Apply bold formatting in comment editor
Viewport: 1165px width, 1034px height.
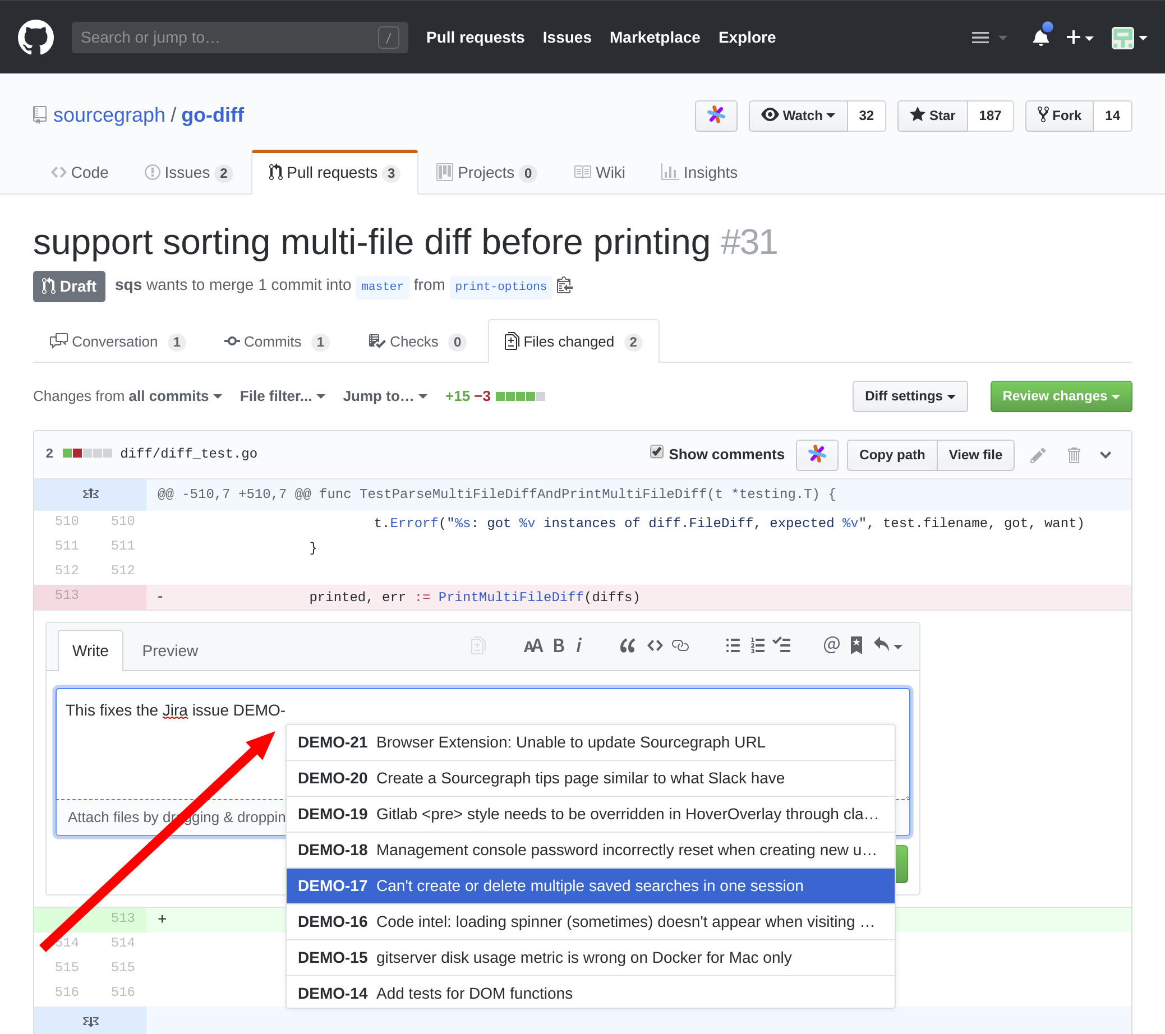coord(559,645)
